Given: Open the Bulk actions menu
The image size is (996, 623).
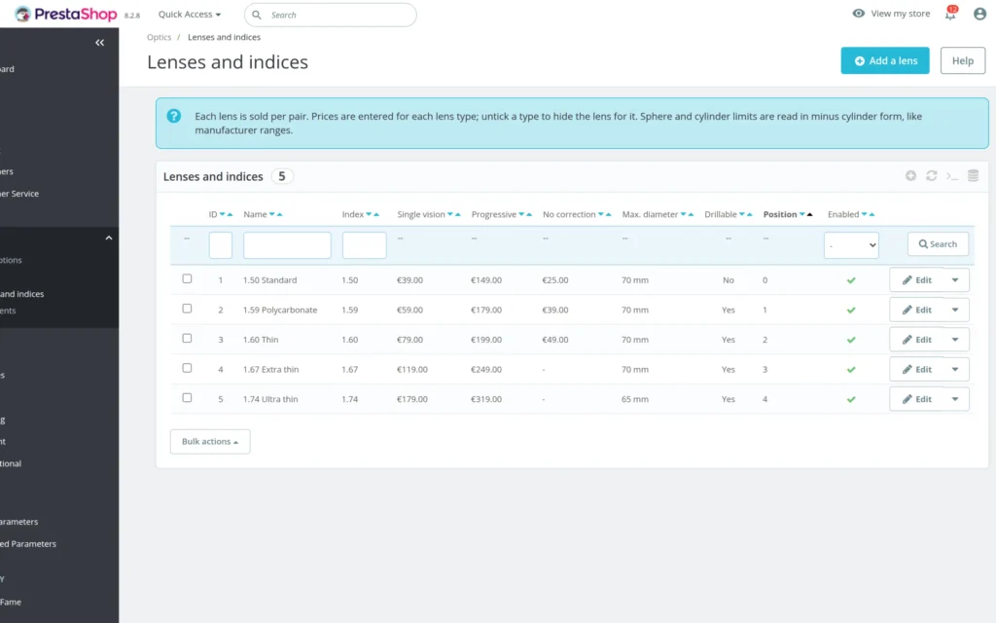Looking at the screenshot, I should [210, 441].
